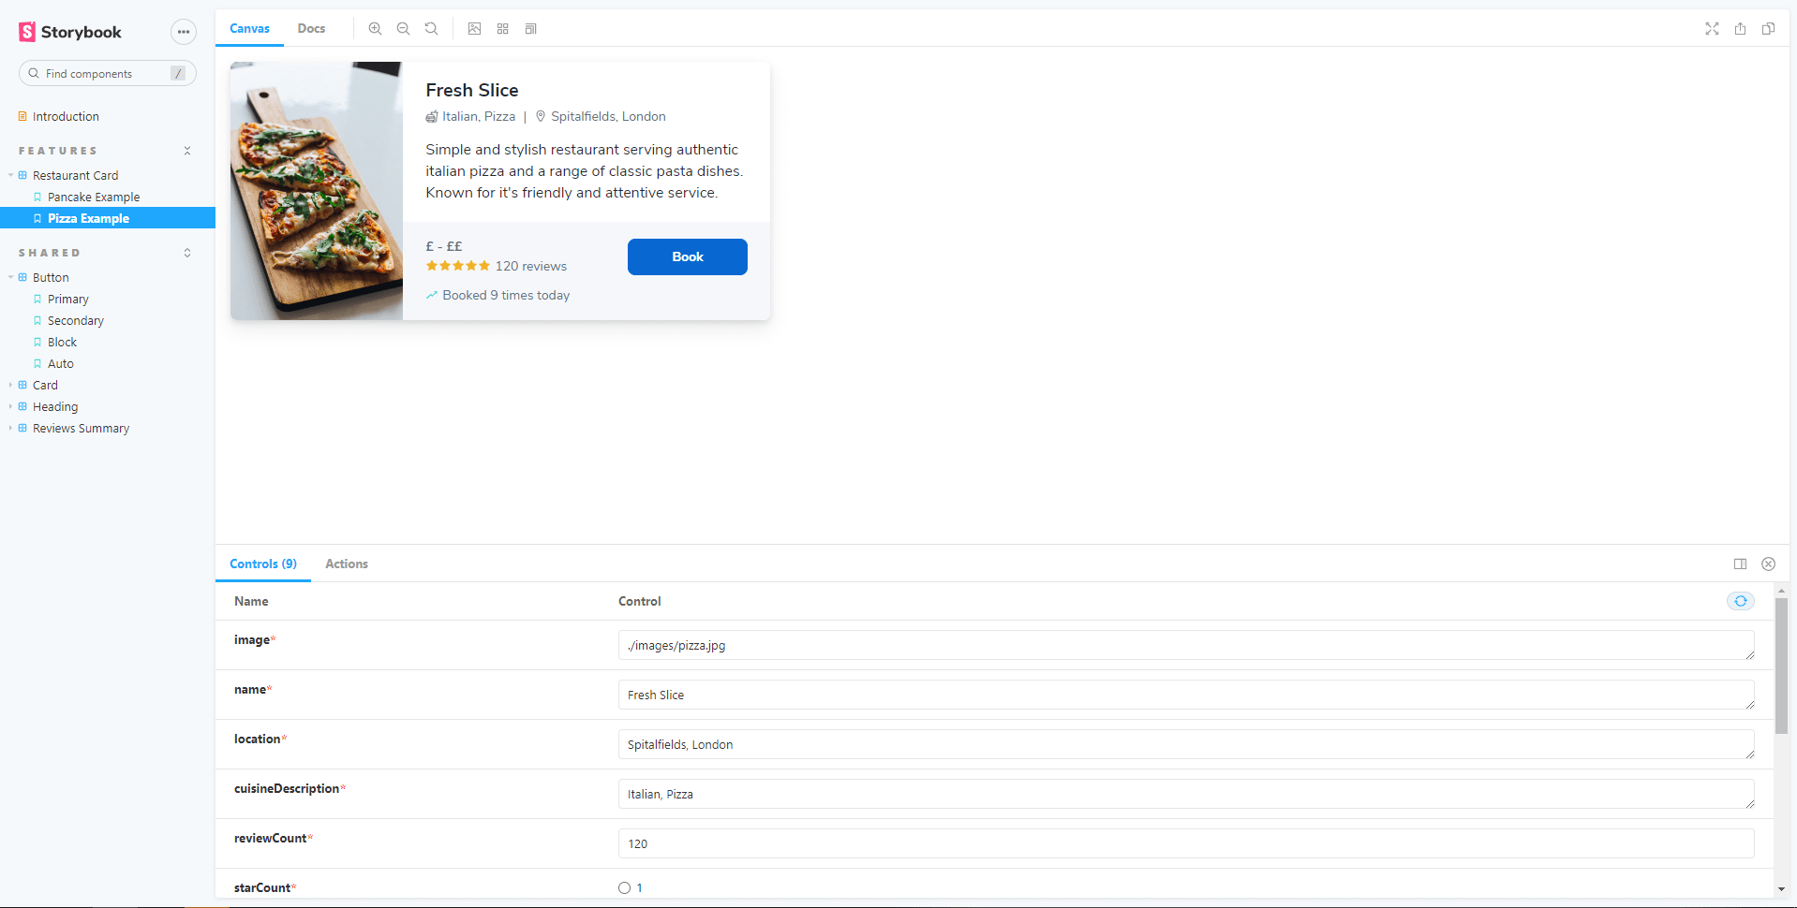Click the zoom in icon in toolbar
Image resolution: width=1797 pixels, height=908 pixels.
[375, 29]
